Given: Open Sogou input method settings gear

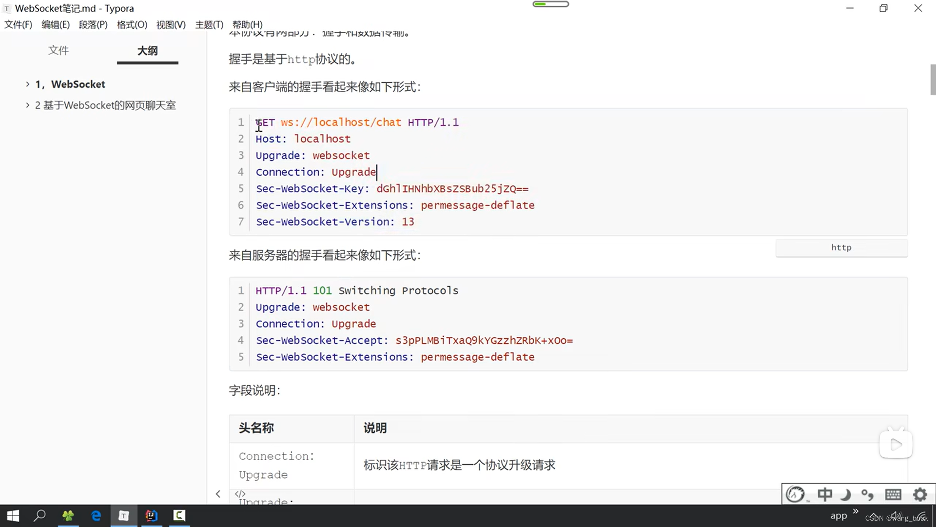Looking at the screenshot, I should [920, 494].
